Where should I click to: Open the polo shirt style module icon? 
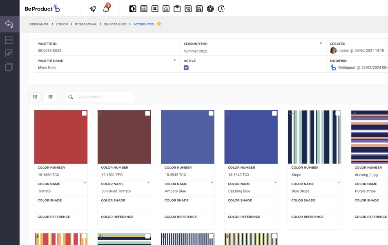pyautogui.click(x=177, y=9)
